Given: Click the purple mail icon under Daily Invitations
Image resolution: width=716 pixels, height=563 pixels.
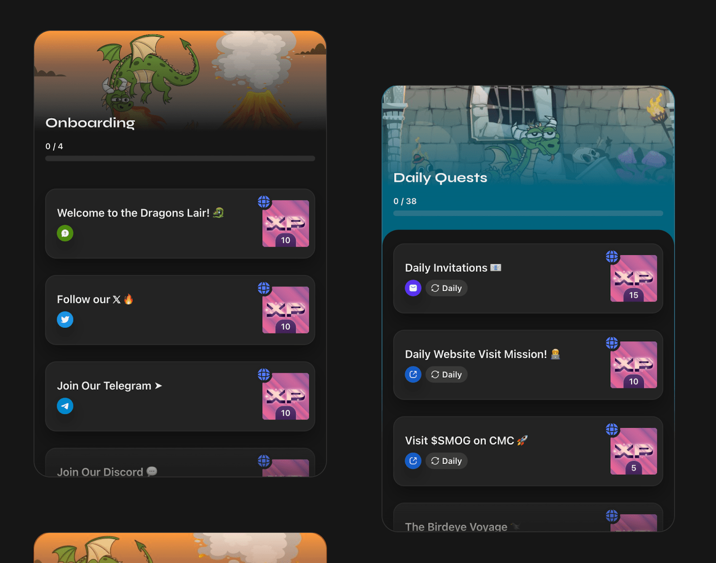Looking at the screenshot, I should (413, 288).
